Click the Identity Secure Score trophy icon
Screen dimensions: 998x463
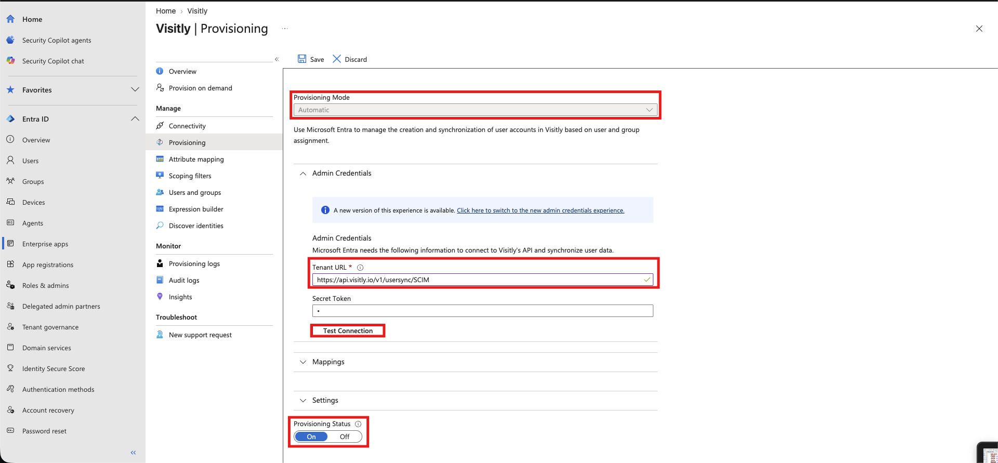(10, 368)
